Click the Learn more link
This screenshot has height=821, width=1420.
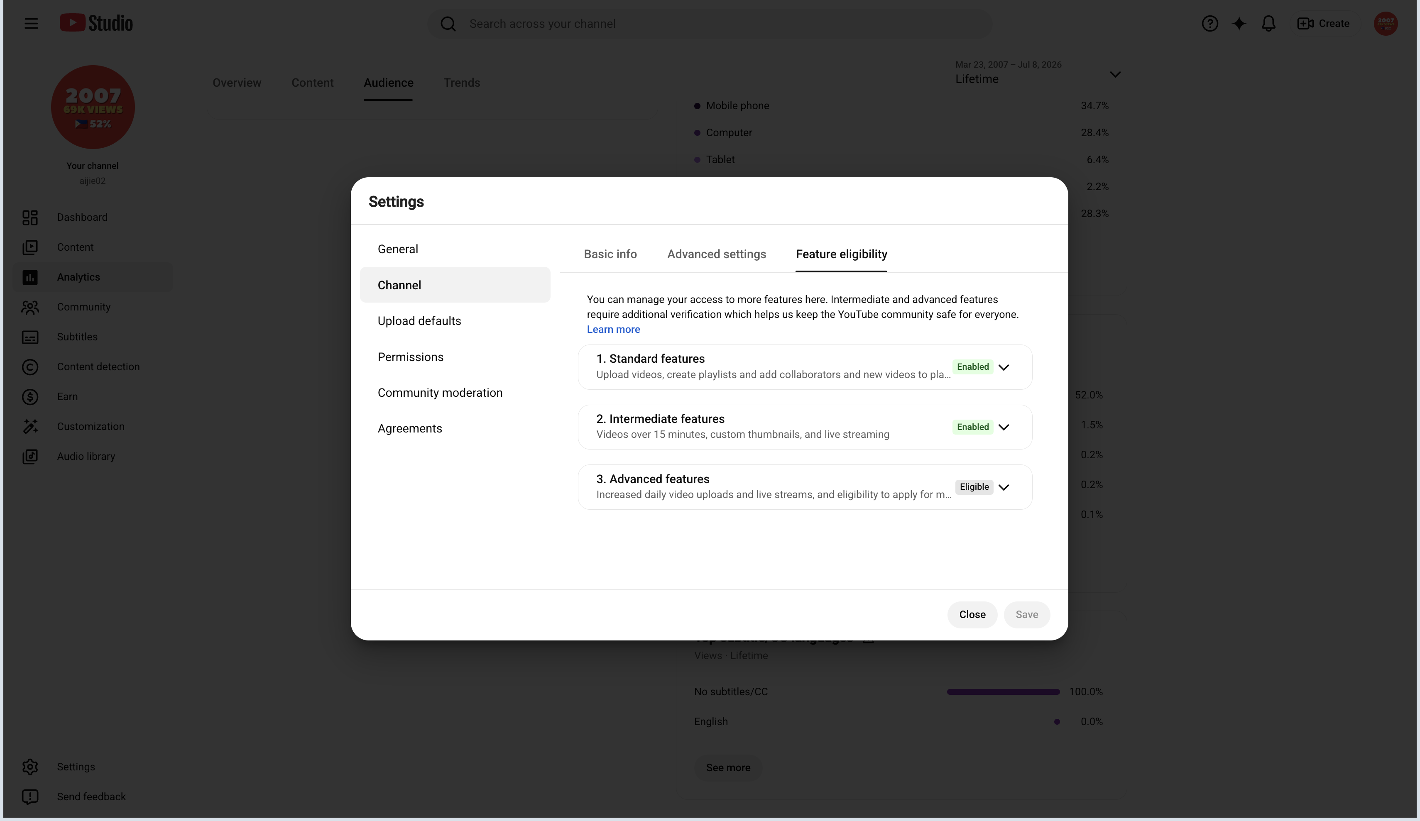613,329
